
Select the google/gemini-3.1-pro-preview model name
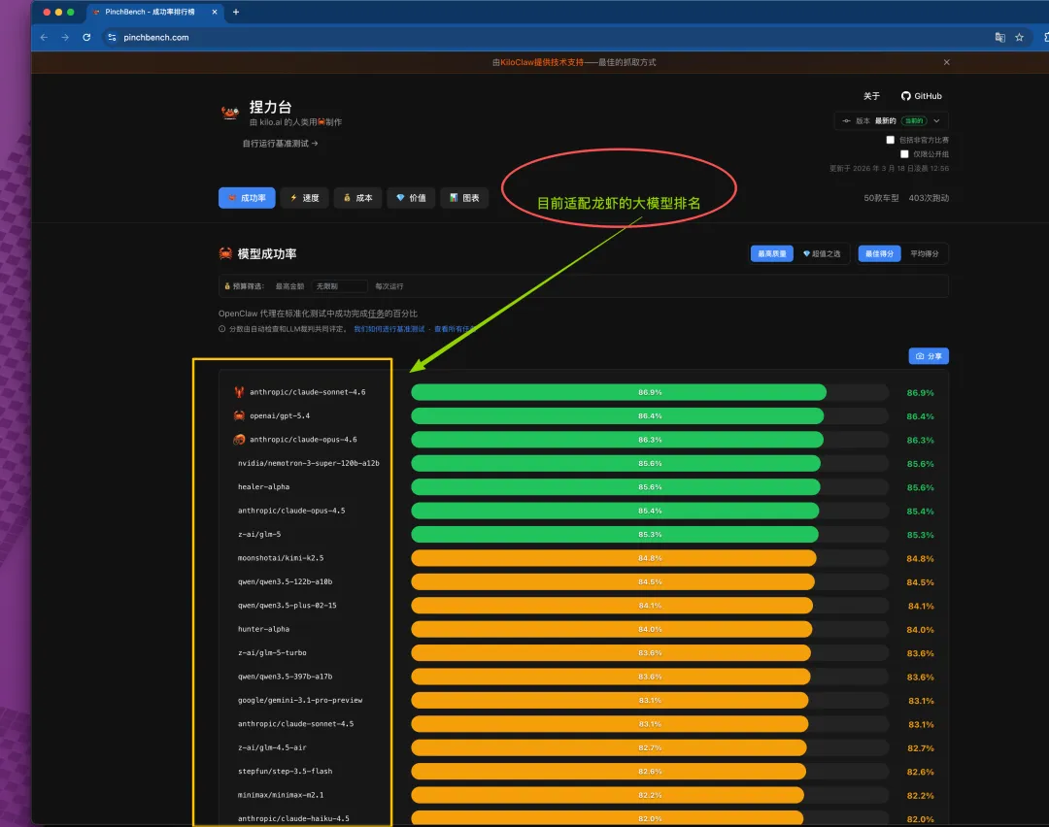pos(300,700)
